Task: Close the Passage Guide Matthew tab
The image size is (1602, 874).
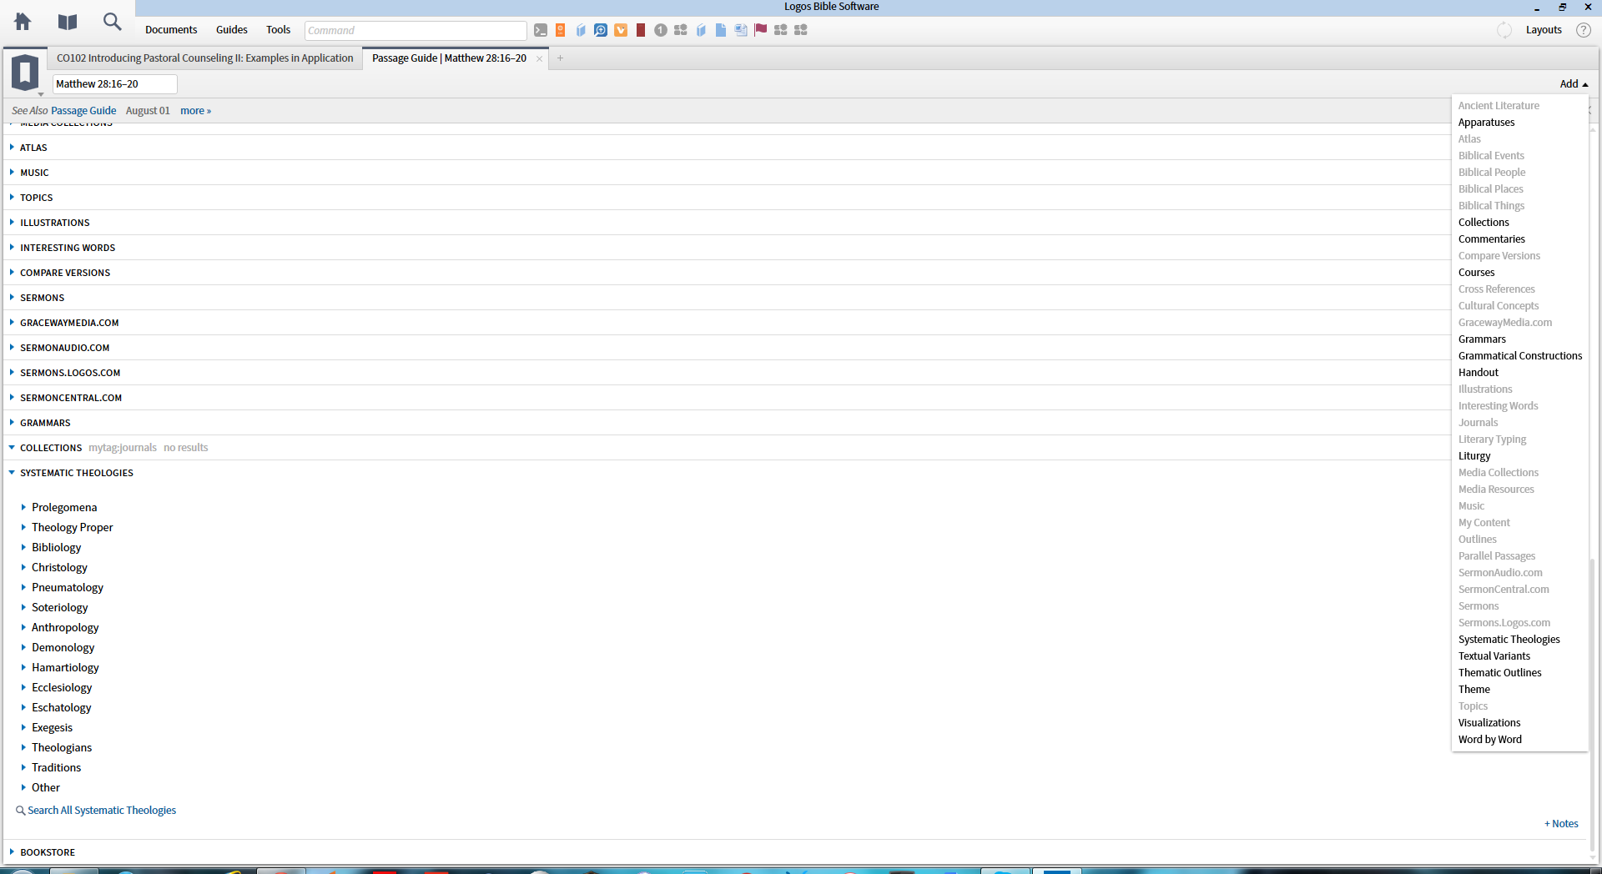Action: click(540, 58)
